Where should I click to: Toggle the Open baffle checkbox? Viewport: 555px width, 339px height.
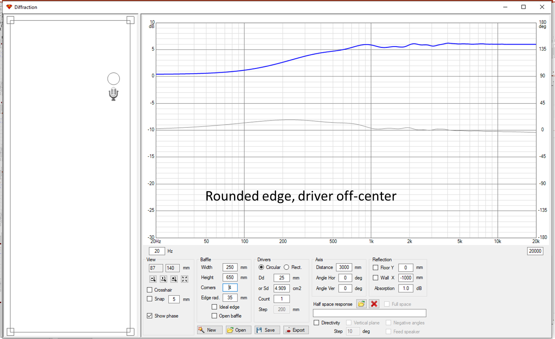click(214, 316)
